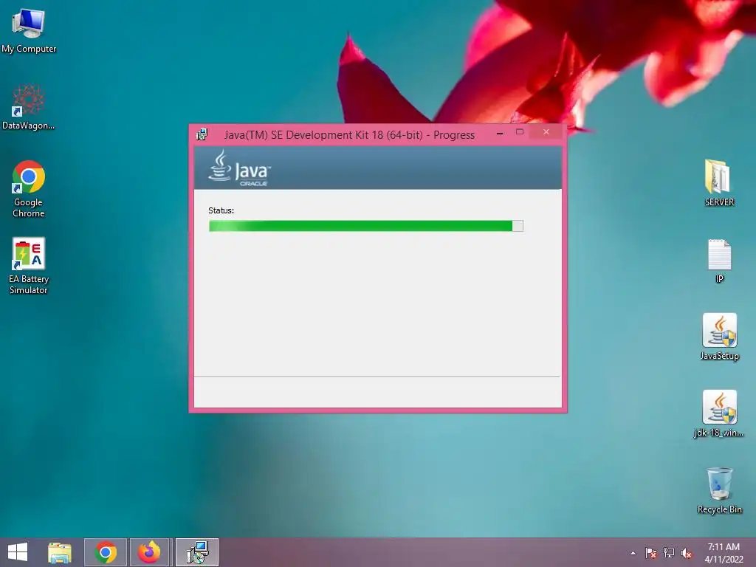Select the JavaSetup installer icon
Image resolution: width=756 pixels, height=567 pixels.
719,337
